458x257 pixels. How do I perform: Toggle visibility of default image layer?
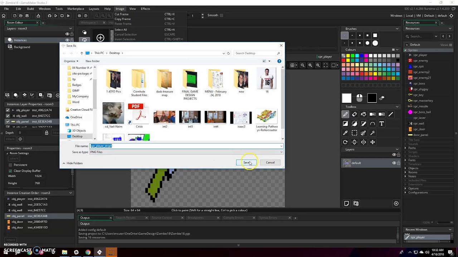[394, 163]
